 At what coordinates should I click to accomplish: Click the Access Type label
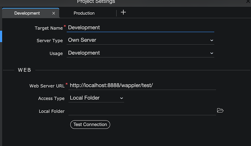tap(51, 98)
